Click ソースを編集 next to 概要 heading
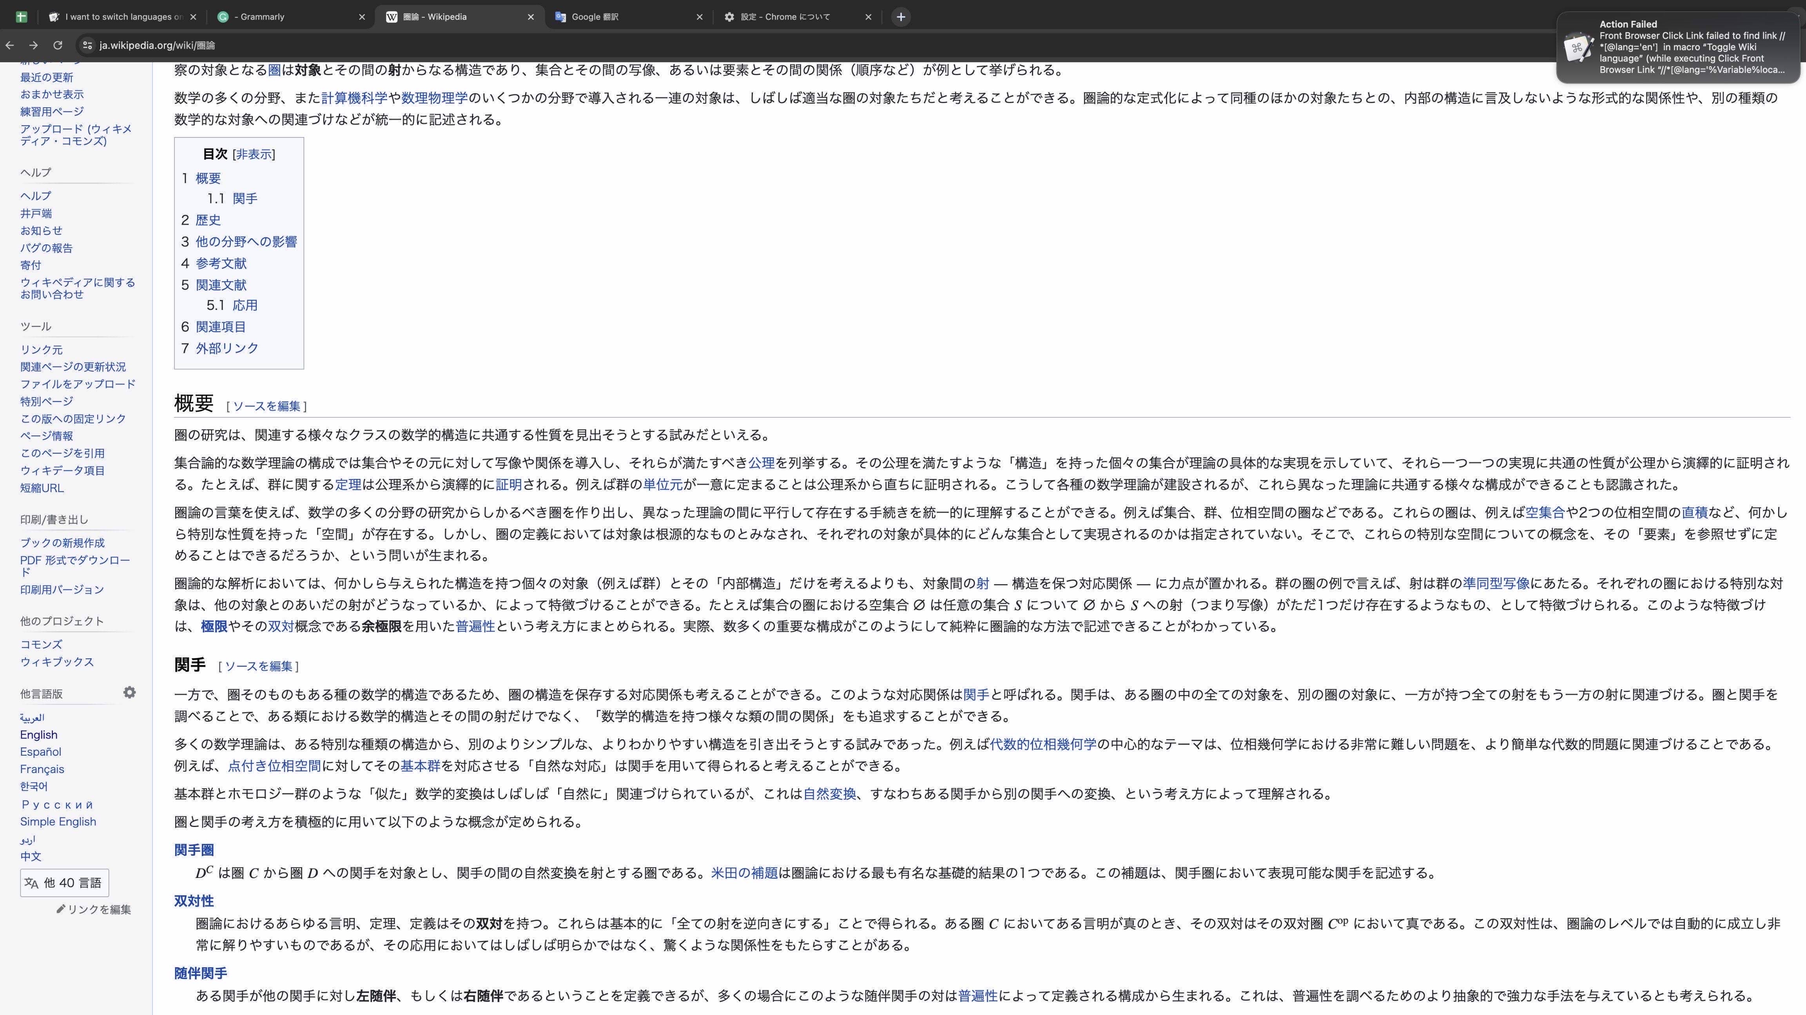This screenshot has height=1015, width=1806. pyautogui.click(x=267, y=406)
